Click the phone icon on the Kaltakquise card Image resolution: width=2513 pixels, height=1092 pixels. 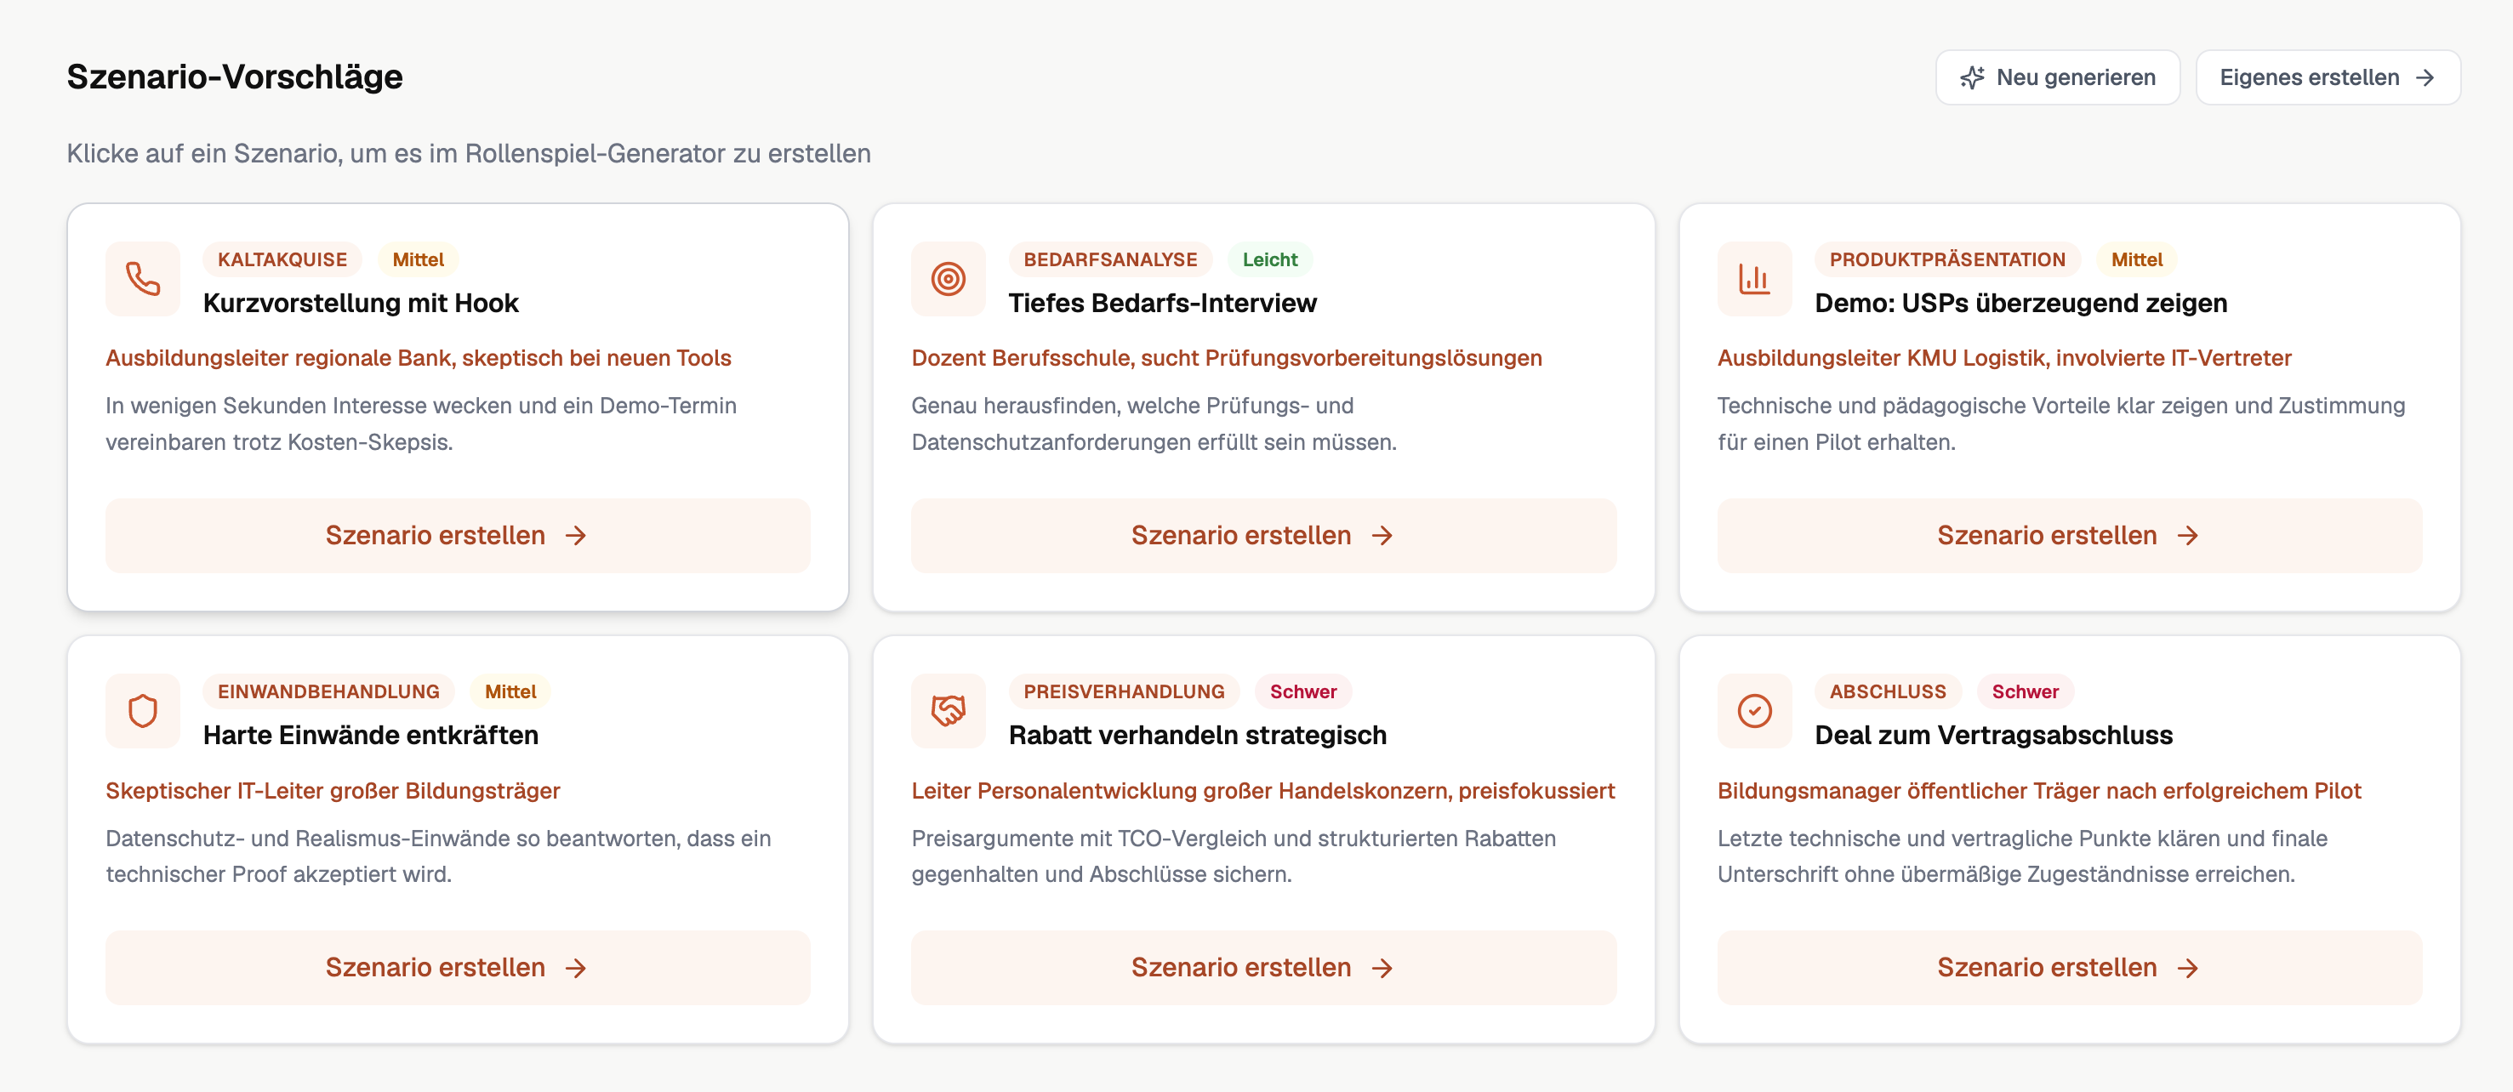(x=142, y=279)
